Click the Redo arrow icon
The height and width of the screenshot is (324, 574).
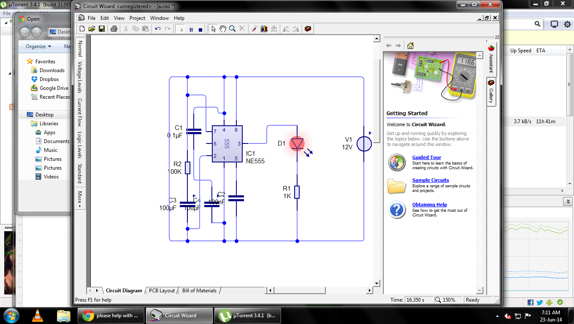pos(168,29)
